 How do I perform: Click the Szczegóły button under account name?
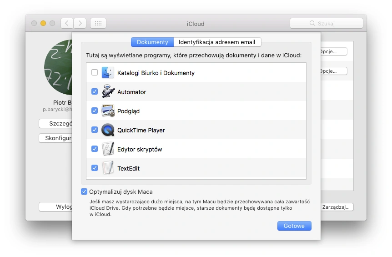pos(55,124)
